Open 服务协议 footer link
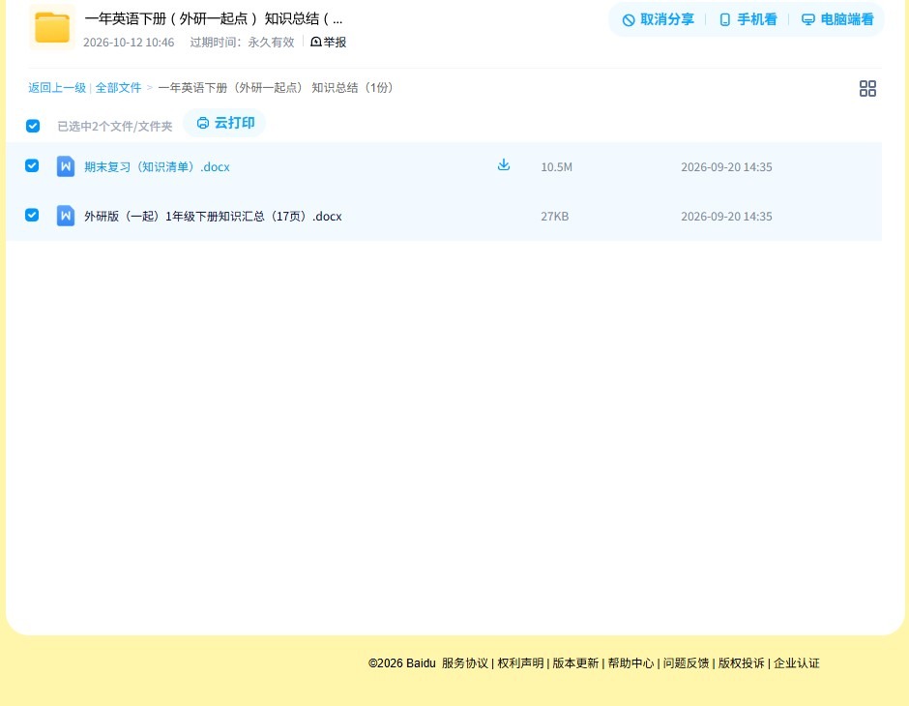The image size is (909, 706). coord(465,663)
